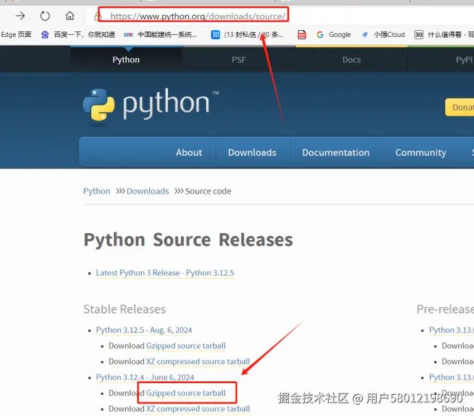Click the Google G logo bookmark icon

320,35
